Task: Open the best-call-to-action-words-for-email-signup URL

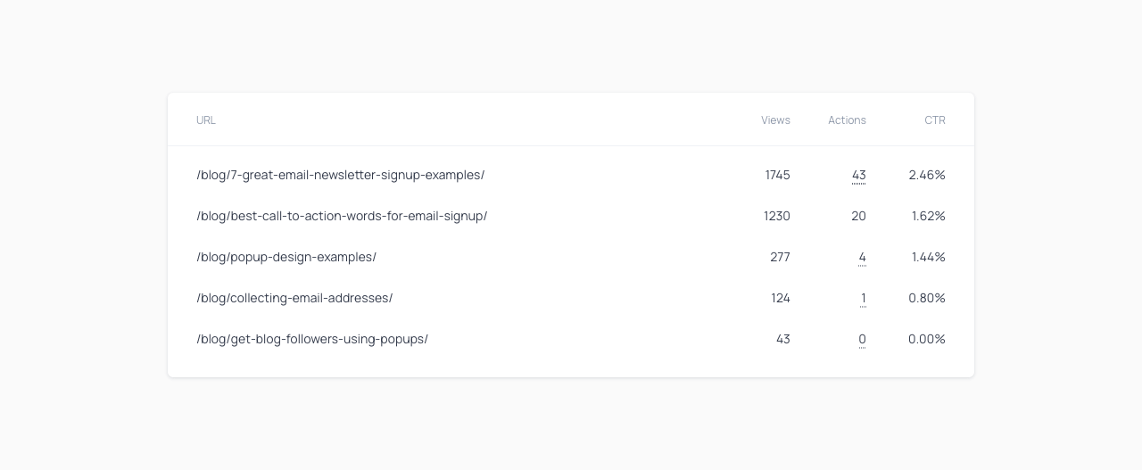Action: [x=342, y=216]
